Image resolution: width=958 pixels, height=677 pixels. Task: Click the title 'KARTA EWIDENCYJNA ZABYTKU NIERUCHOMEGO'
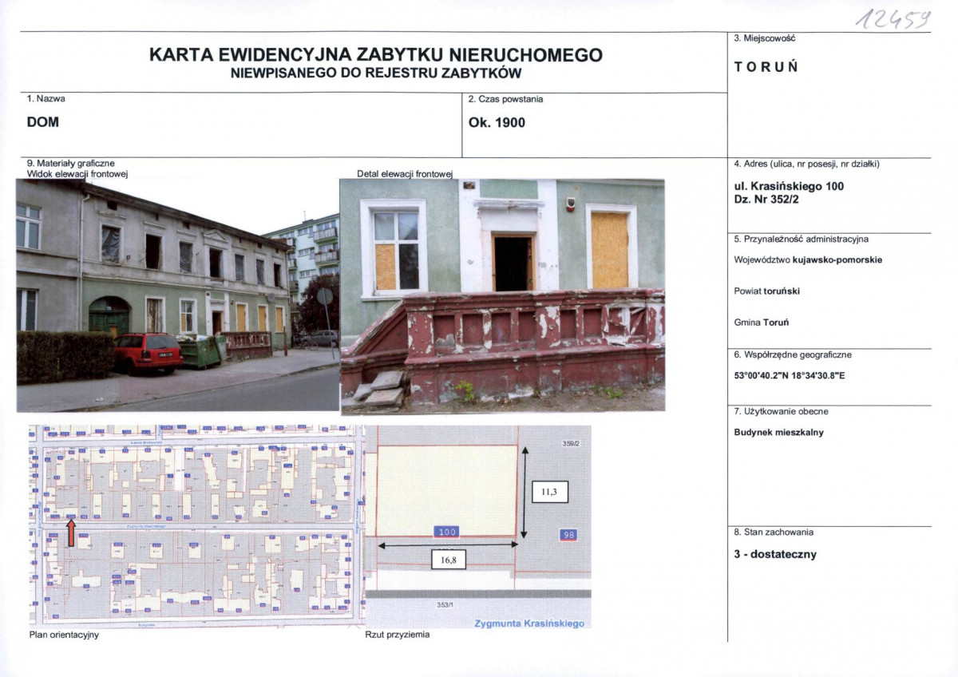[x=375, y=55]
